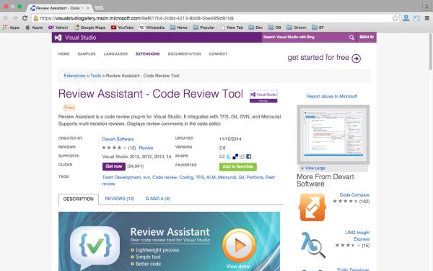Click the Team Development tag
Viewport: 433px width, 271px height.
pos(121,178)
